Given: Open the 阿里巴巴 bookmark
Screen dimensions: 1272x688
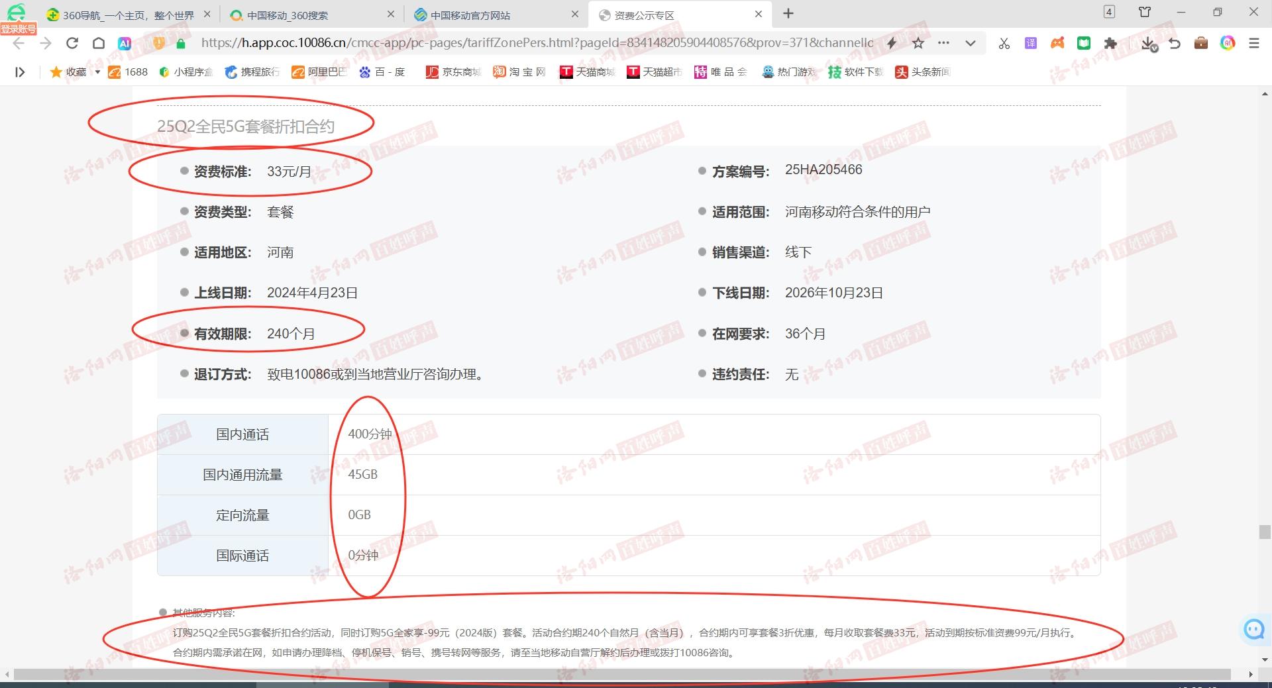Looking at the screenshot, I should (x=319, y=72).
